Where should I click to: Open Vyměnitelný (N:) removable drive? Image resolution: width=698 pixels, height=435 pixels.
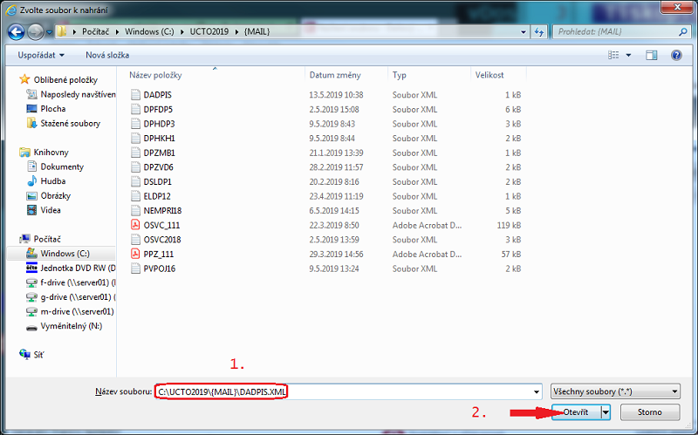[72, 326]
